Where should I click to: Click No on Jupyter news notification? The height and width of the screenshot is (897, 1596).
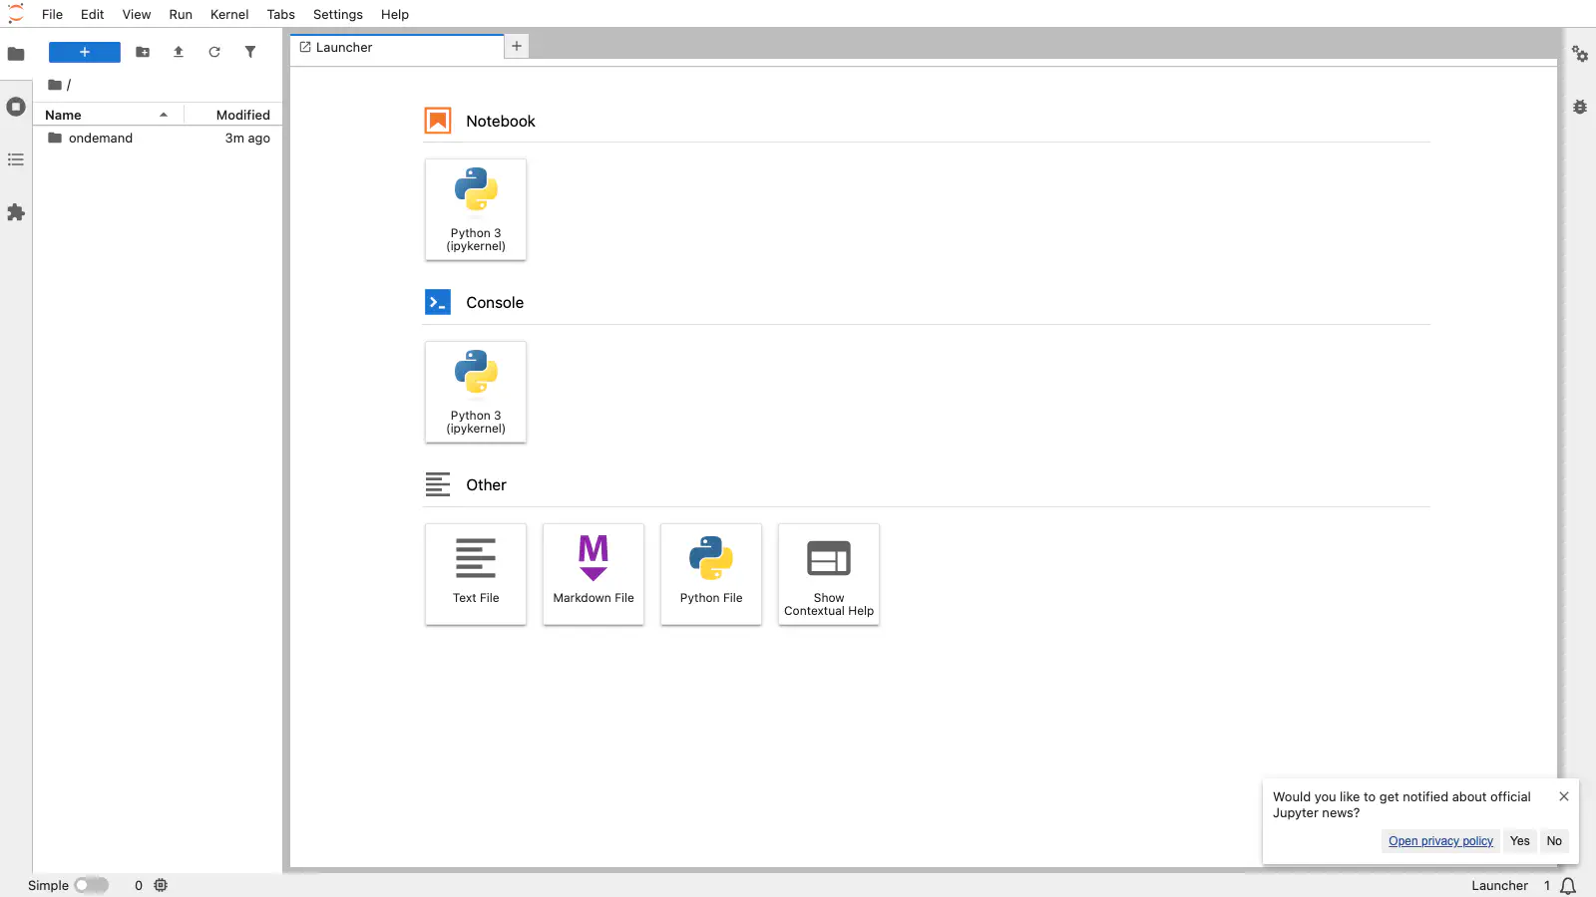(x=1554, y=841)
